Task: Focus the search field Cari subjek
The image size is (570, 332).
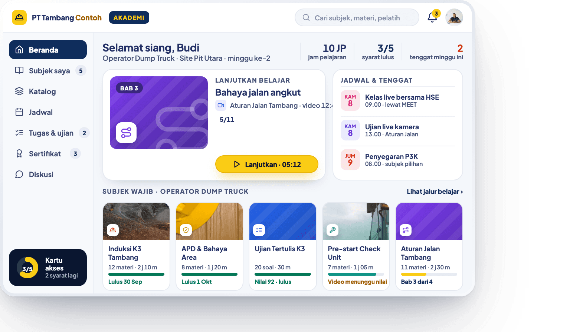Action: click(x=357, y=17)
